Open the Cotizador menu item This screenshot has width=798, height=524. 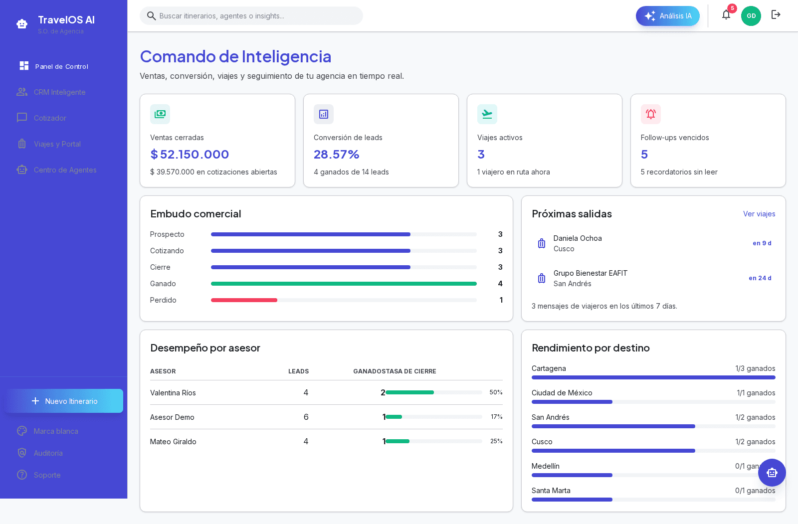[x=64, y=118]
